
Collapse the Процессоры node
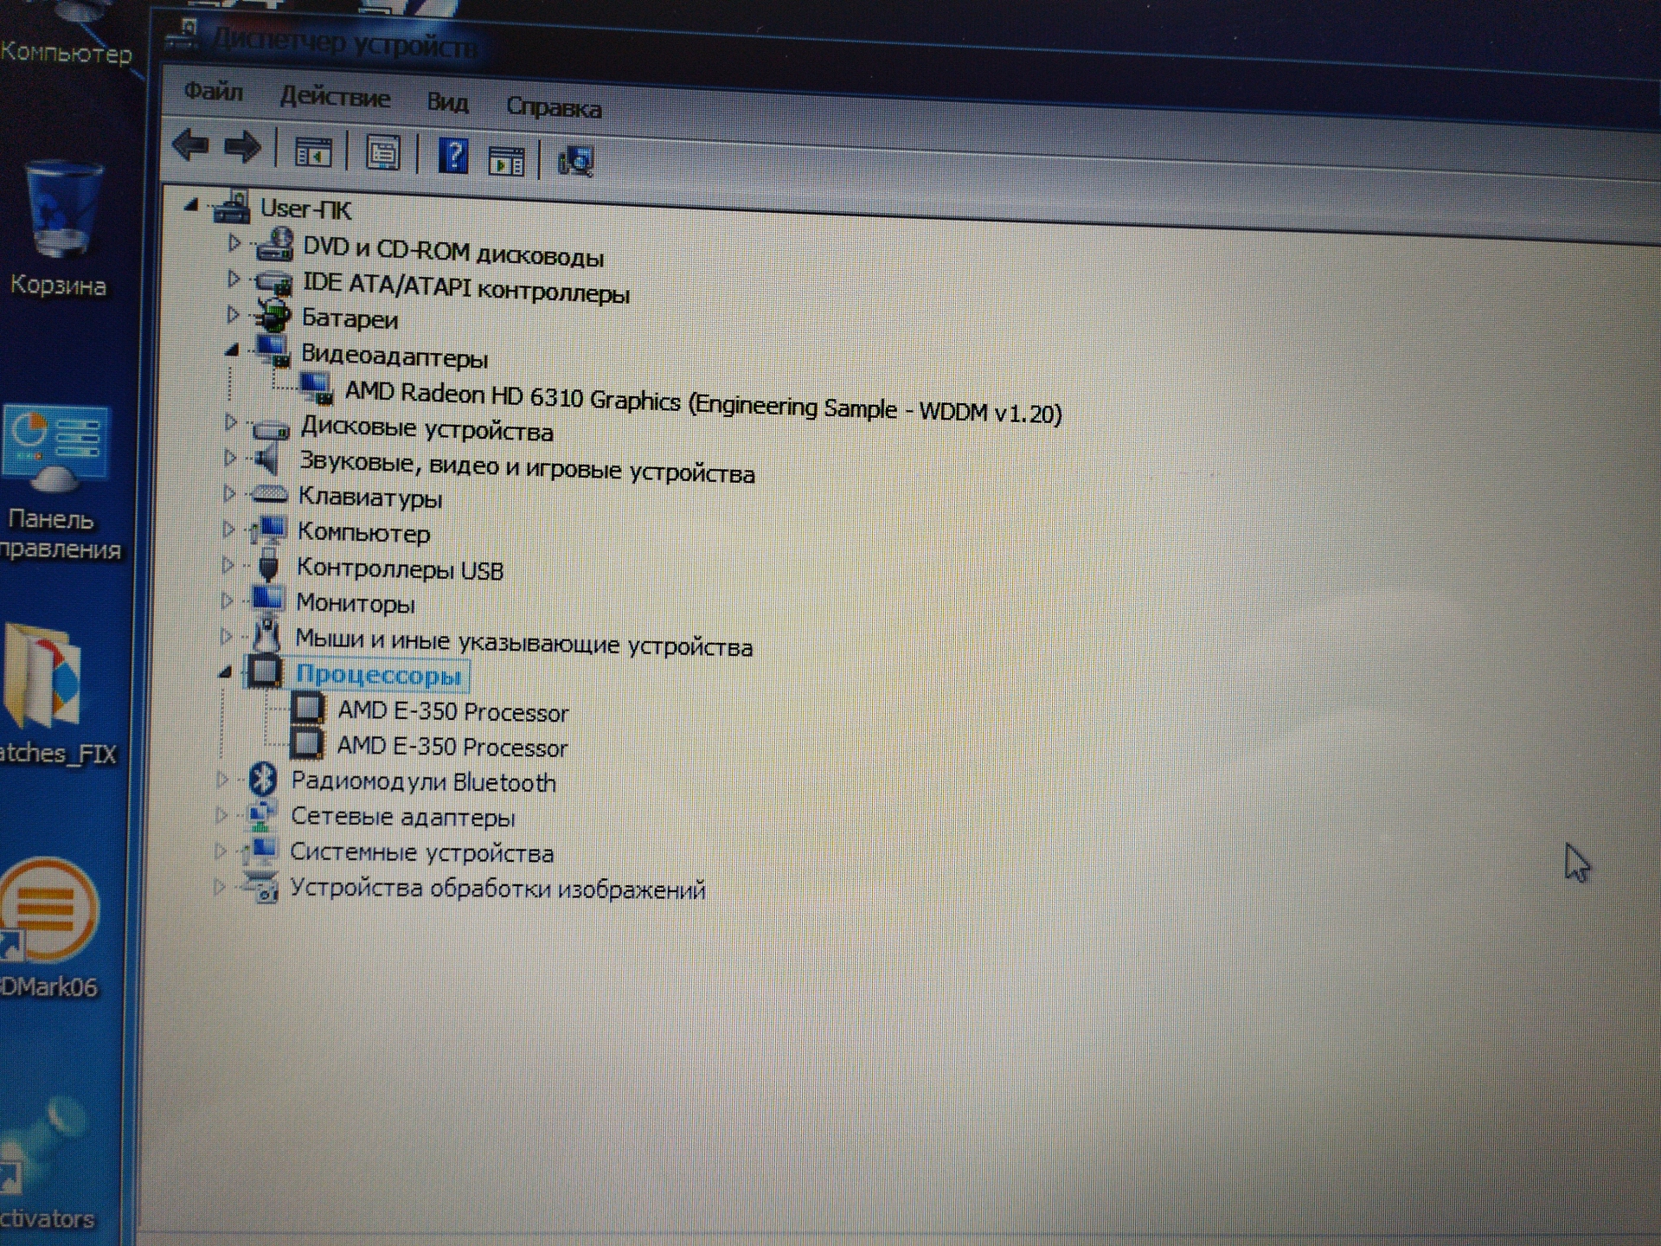[x=225, y=671]
